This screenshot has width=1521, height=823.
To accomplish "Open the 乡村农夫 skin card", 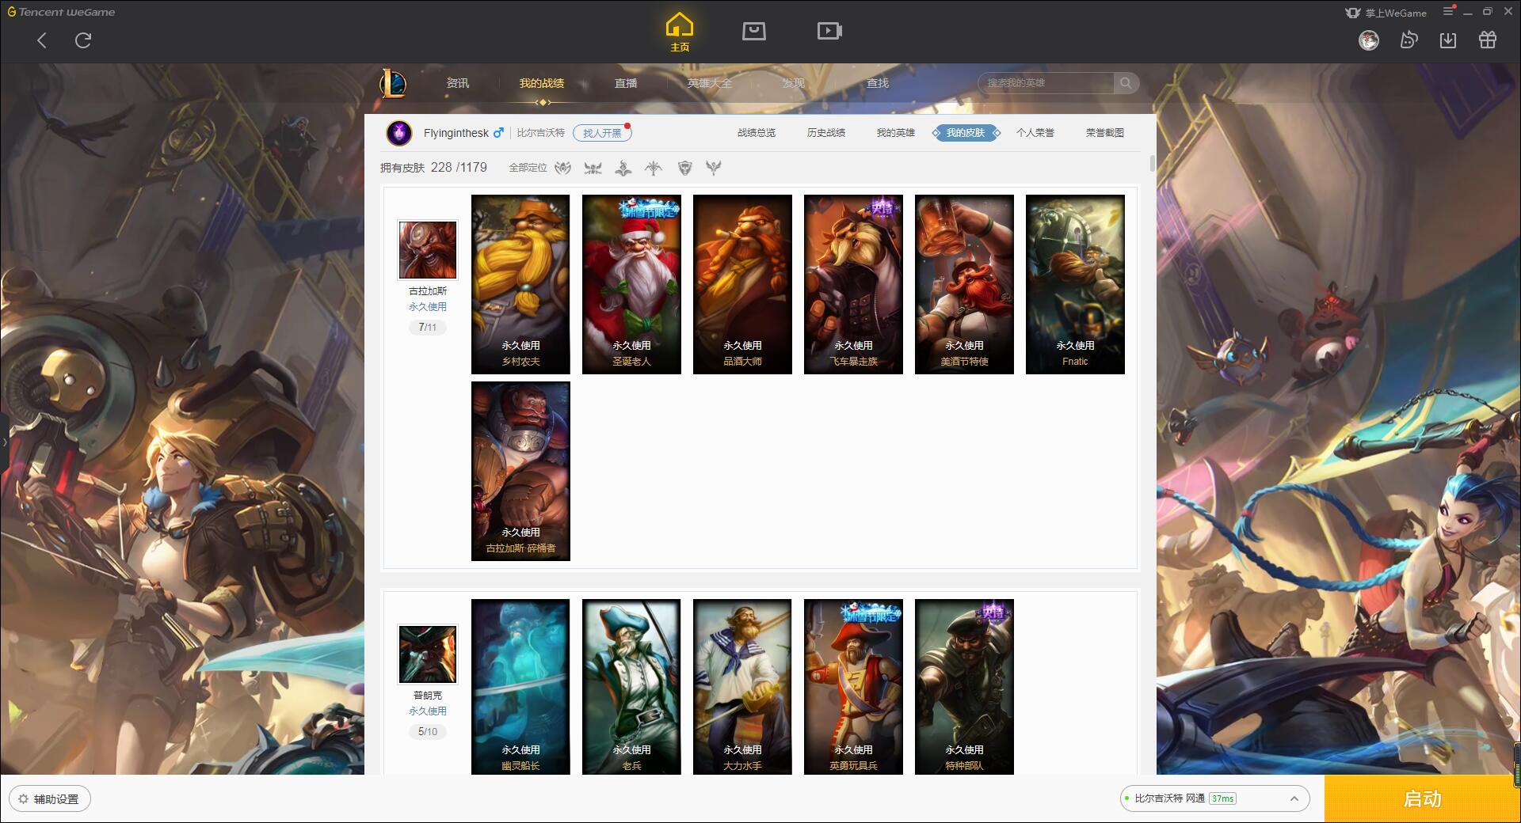I will (x=520, y=284).
